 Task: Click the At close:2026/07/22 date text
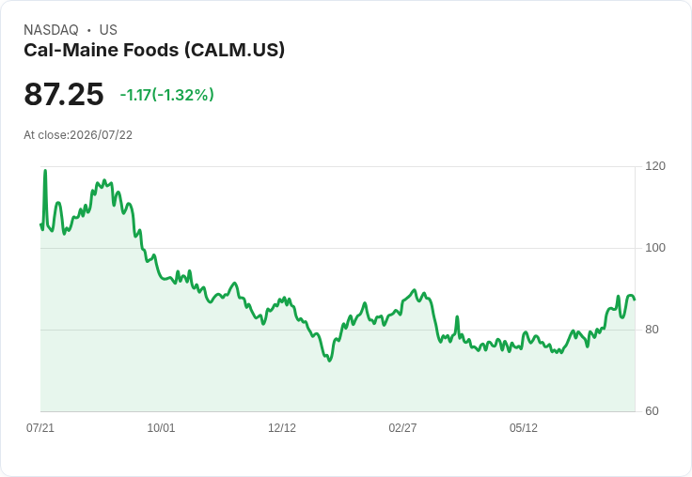78,135
